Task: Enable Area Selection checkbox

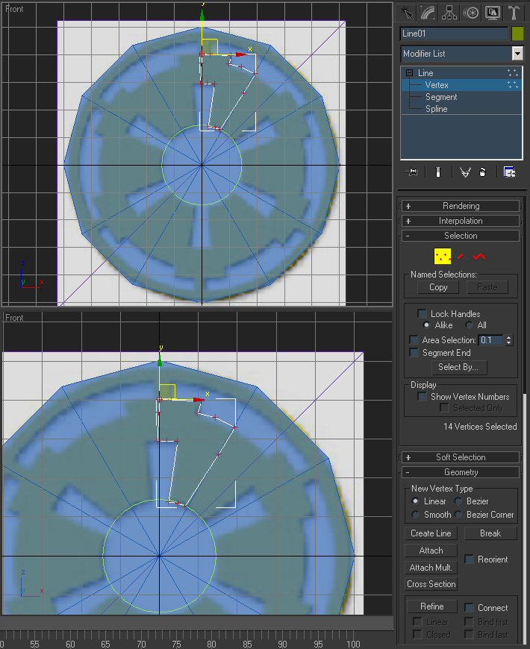Action: [414, 340]
